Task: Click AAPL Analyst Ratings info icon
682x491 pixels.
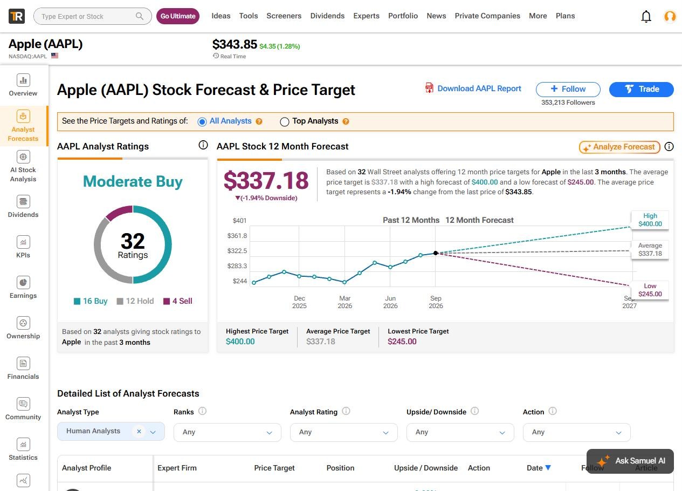Action: click(203, 145)
